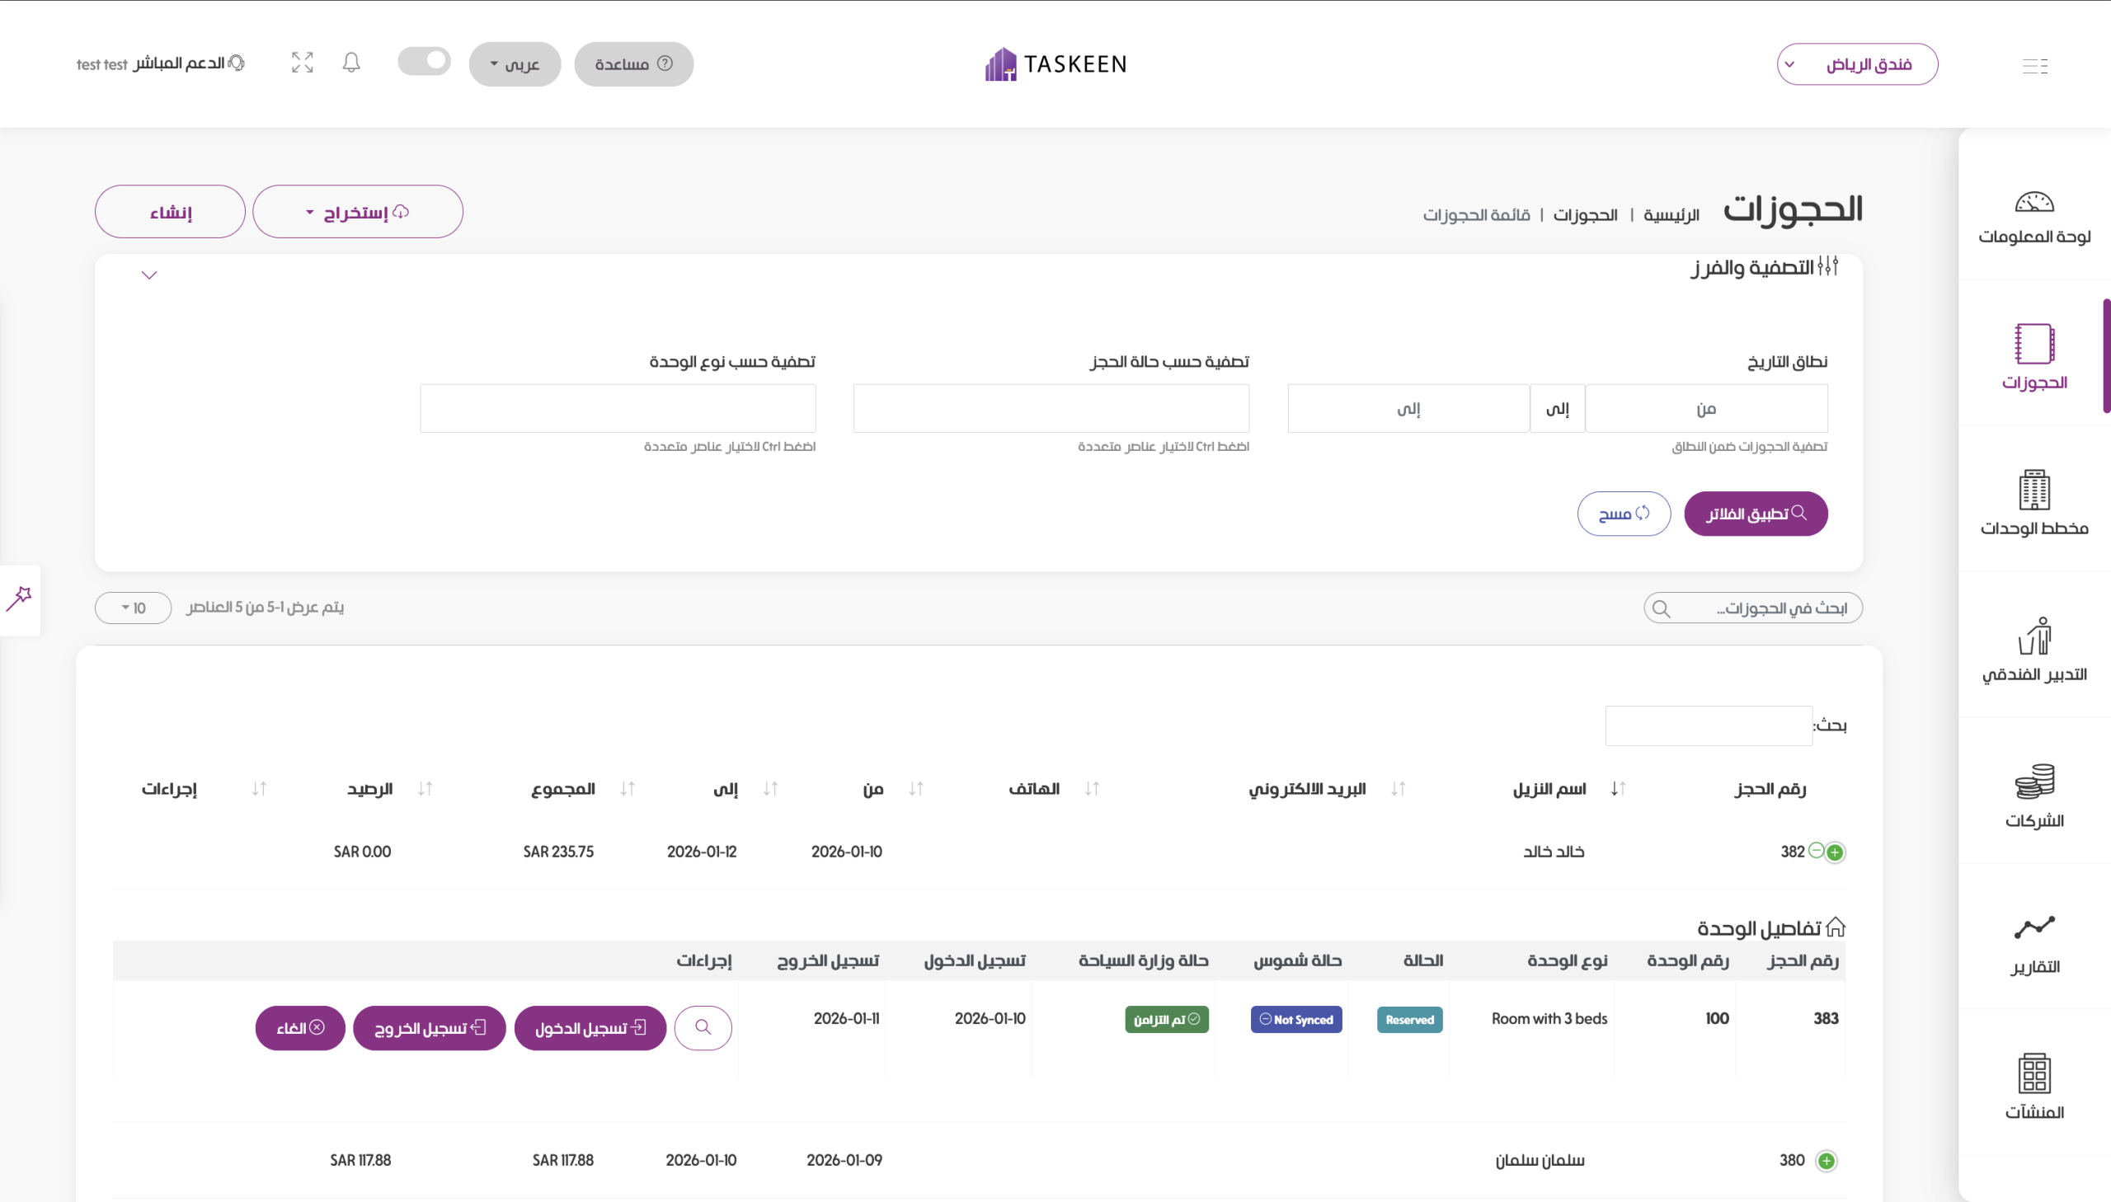Open the hamburger menu icon
The height and width of the screenshot is (1202, 2111).
(2034, 66)
